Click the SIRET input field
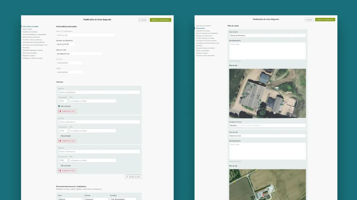357x200 pixels. pos(69,72)
